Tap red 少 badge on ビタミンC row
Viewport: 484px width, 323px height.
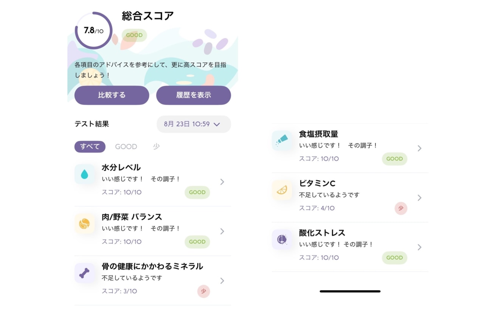(x=401, y=208)
